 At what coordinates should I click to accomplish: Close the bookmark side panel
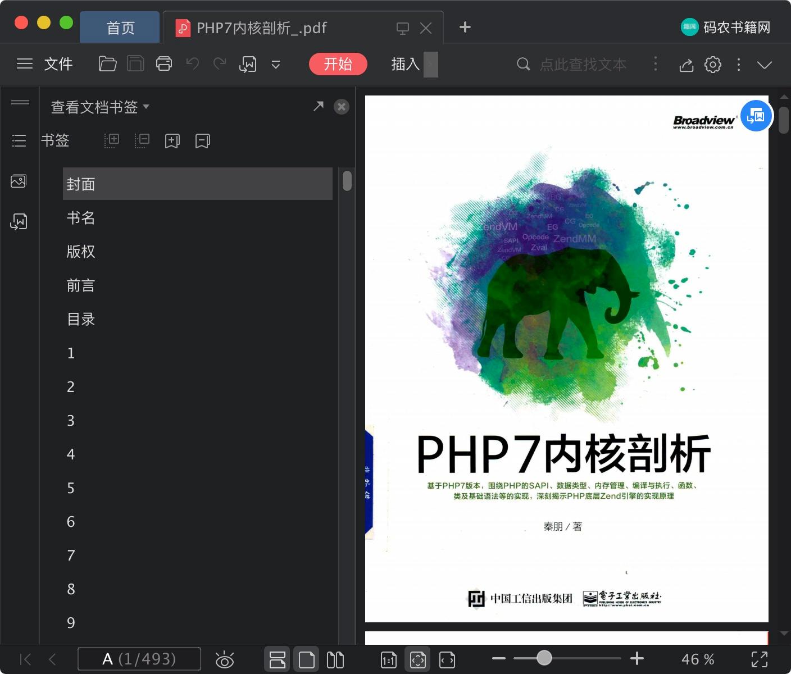point(342,107)
